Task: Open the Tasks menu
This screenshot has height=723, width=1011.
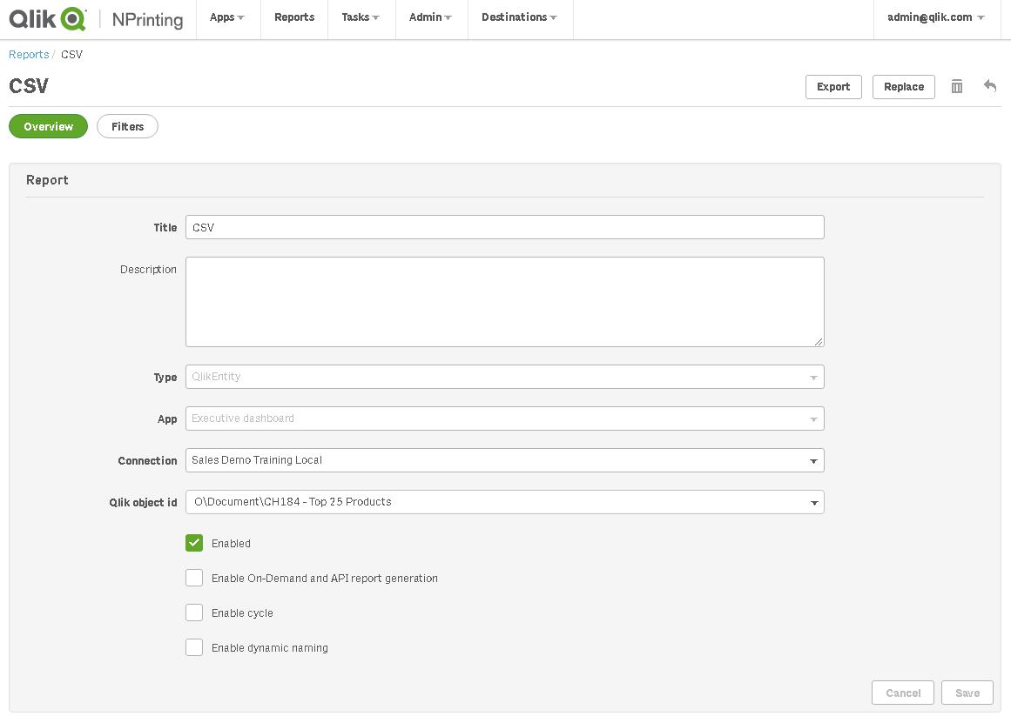Action: click(361, 17)
